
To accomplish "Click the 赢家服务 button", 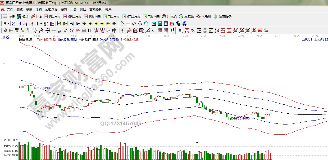I will point(222,16).
